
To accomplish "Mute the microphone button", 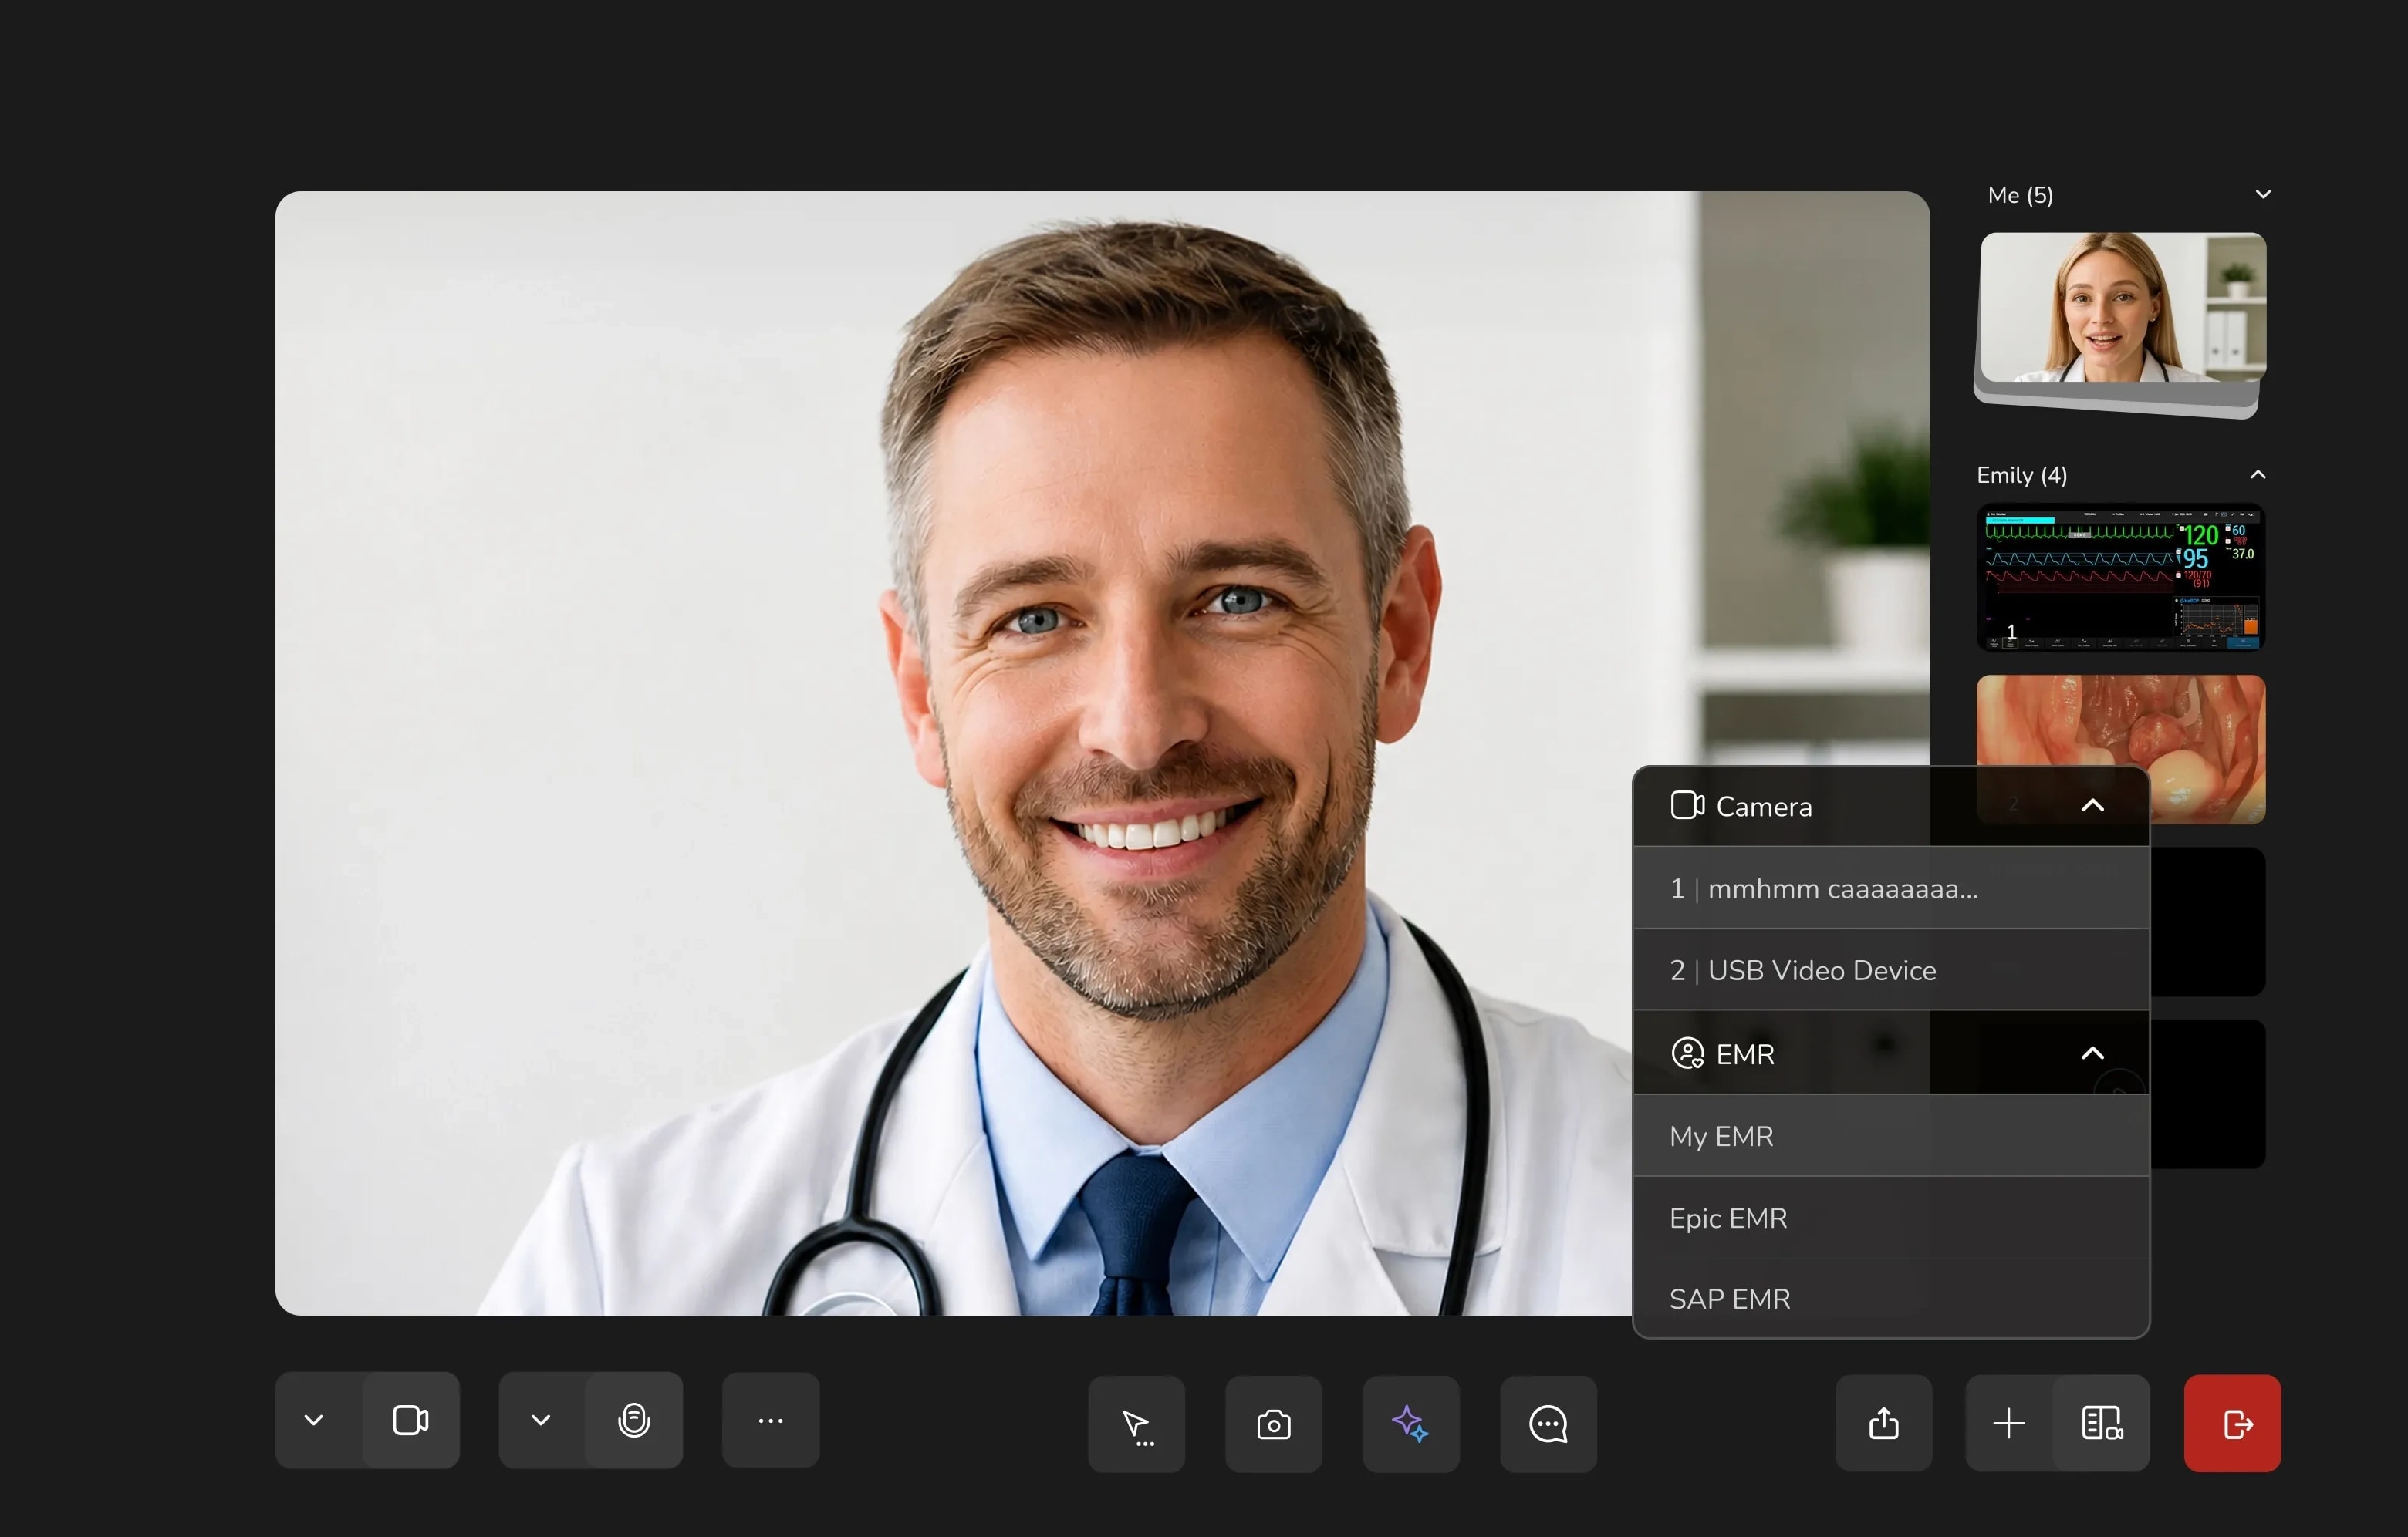I will click(634, 1420).
